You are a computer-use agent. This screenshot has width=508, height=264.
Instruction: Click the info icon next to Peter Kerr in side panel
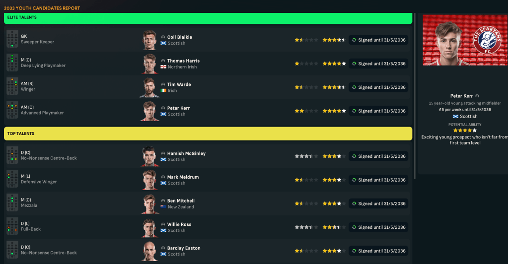click(x=477, y=96)
